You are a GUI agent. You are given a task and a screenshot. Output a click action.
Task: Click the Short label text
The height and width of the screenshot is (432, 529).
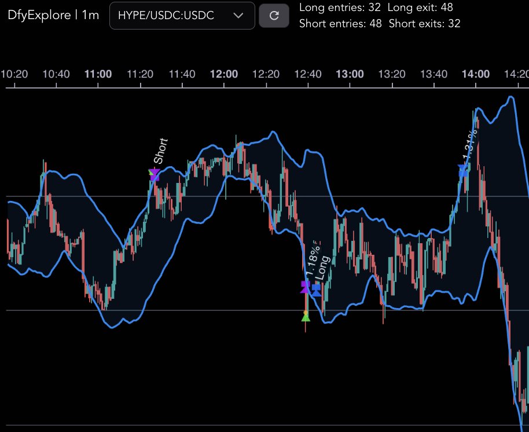pyautogui.click(x=160, y=151)
